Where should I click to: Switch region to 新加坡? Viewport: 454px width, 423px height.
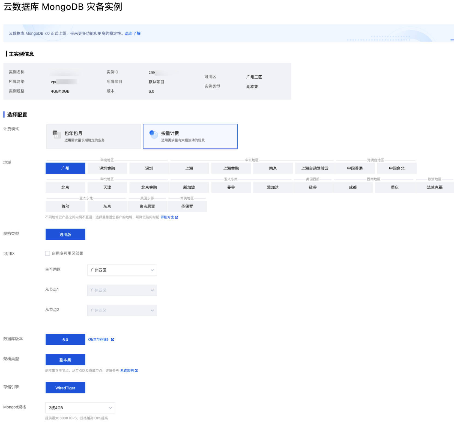[x=189, y=187]
